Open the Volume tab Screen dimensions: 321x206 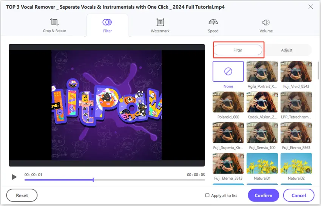[266, 25]
